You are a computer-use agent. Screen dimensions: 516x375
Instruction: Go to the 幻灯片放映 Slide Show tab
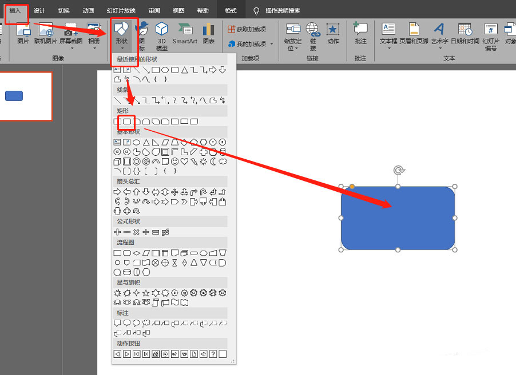121,11
